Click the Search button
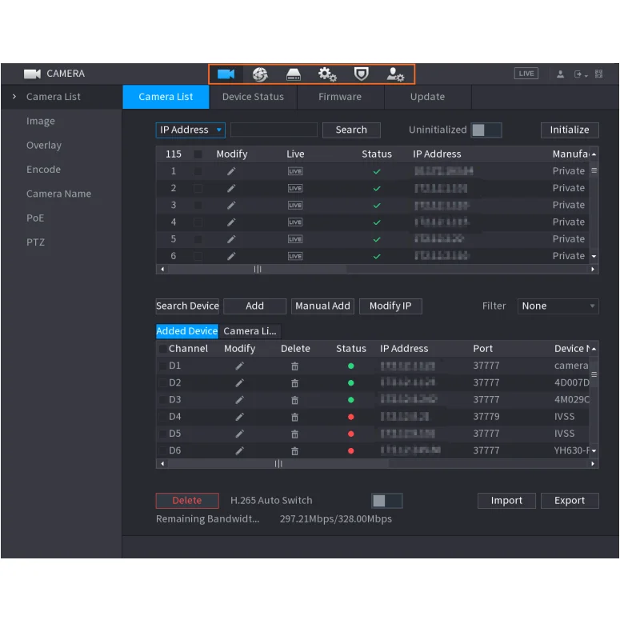The image size is (620, 620). 351,130
